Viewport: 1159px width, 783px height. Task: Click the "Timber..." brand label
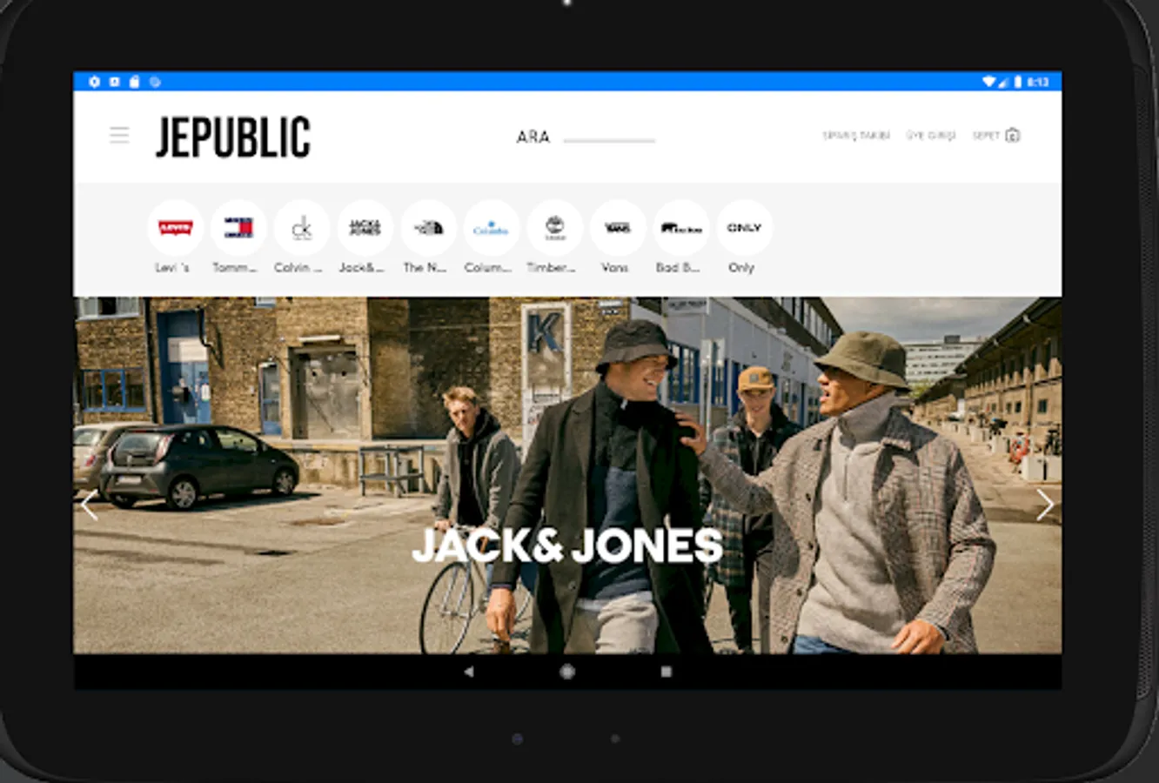click(551, 268)
